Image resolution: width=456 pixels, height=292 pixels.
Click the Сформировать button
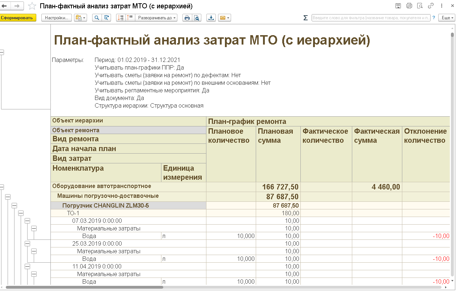(x=18, y=18)
